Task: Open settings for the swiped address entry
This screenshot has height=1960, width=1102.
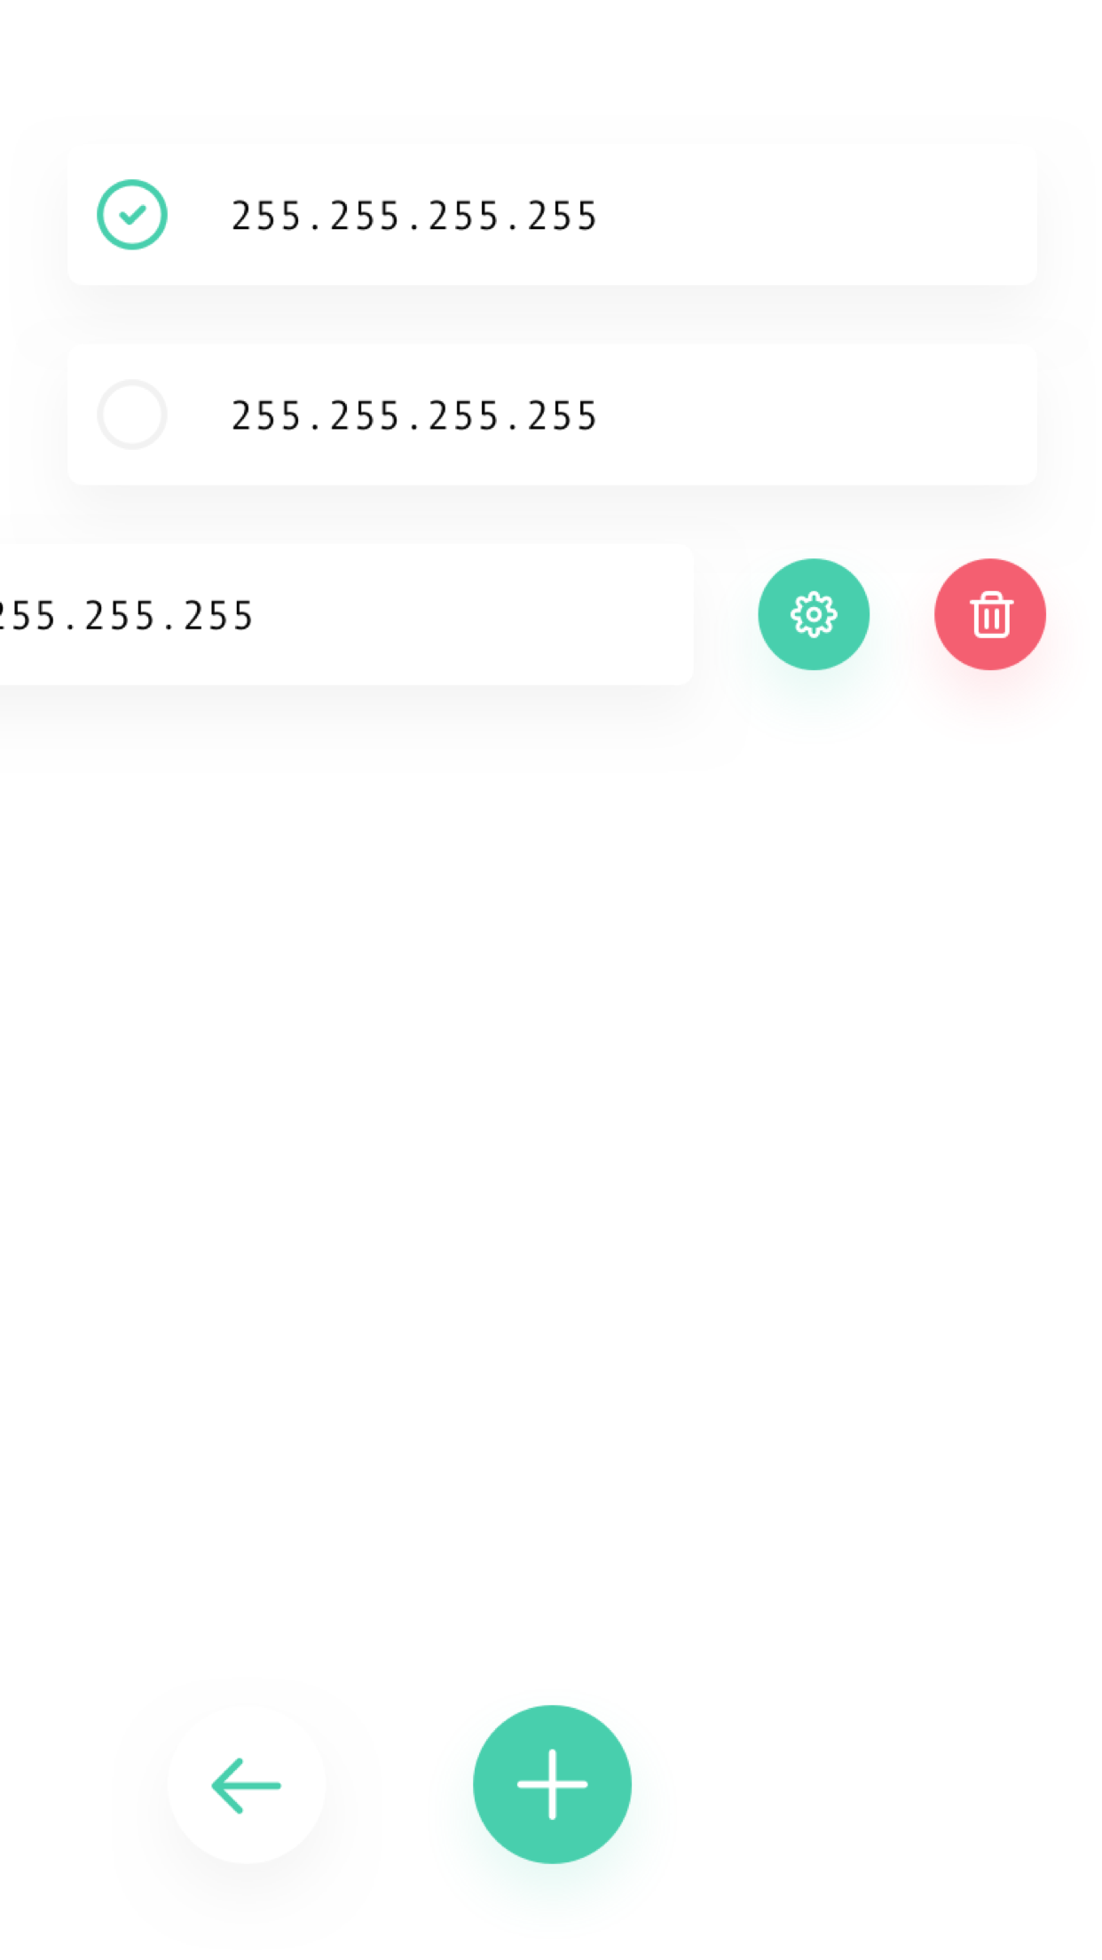Action: (x=813, y=614)
